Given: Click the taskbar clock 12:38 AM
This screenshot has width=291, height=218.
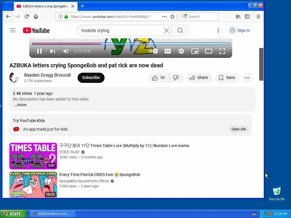Looking at the screenshot, I should [x=280, y=214].
